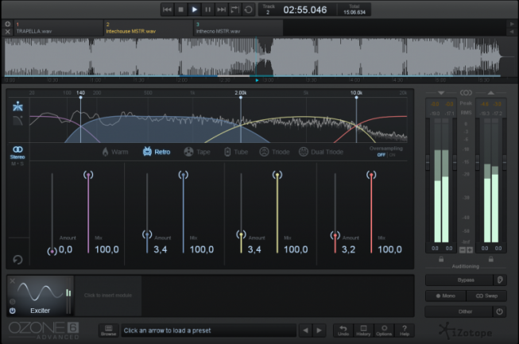The width and height of the screenshot is (519, 344).
Task: Load the next preset with the right arrow
Action: (x=320, y=330)
